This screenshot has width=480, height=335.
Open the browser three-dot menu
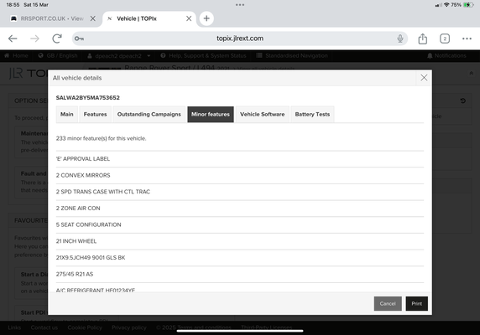coord(467,39)
